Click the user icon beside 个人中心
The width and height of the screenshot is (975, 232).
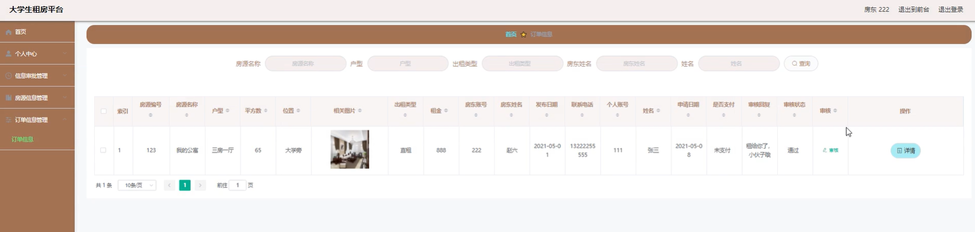[x=9, y=53]
